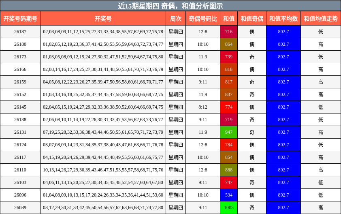Click the draw numbers in row 26145
The image size is (341, 214).
coord(103,107)
